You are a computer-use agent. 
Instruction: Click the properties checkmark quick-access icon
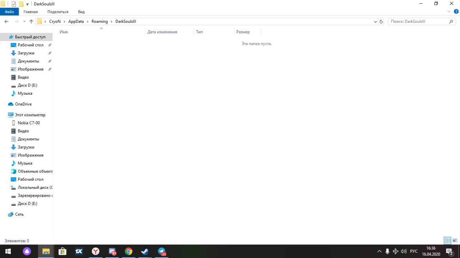point(14,4)
